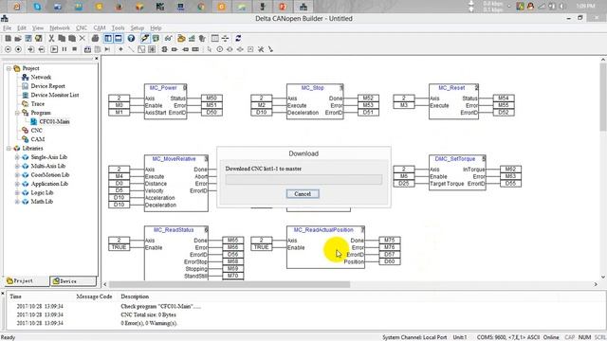Click the red PowerPoint icon in taskbar

tap(283, 7)
